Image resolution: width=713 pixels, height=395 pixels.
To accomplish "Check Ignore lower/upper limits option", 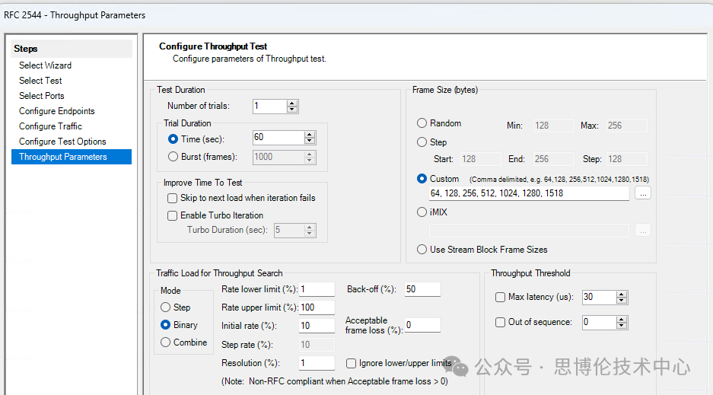I will (352, 363).
